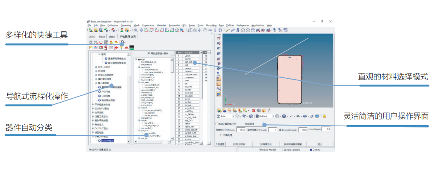
Task: Click the 2D划分网格 button
Action: [x=239, y=144]
